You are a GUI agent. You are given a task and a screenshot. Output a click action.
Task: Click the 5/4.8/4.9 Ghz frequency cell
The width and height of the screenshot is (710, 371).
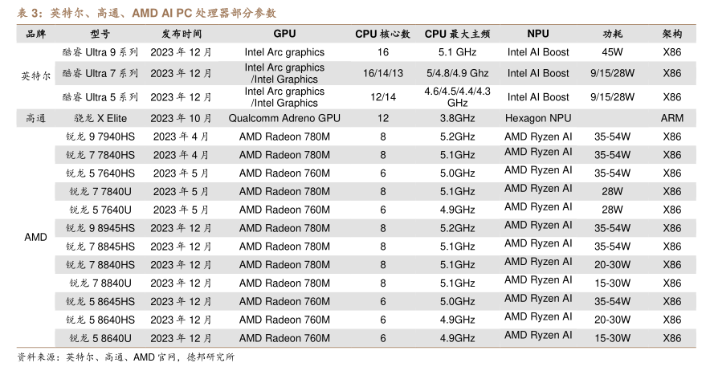[x=457, y=73]
